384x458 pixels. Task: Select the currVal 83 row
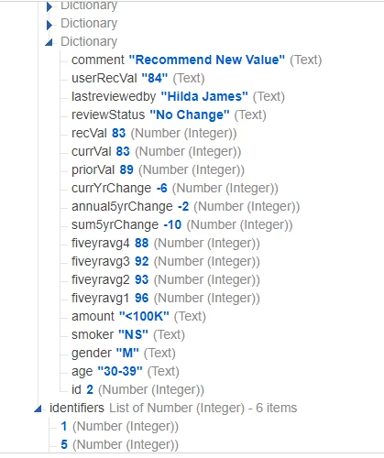point(156,151)
